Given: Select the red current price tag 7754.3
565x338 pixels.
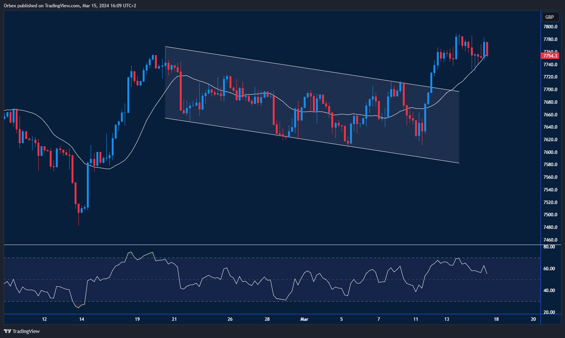Looking at the screenshot, I should point(551,56).
